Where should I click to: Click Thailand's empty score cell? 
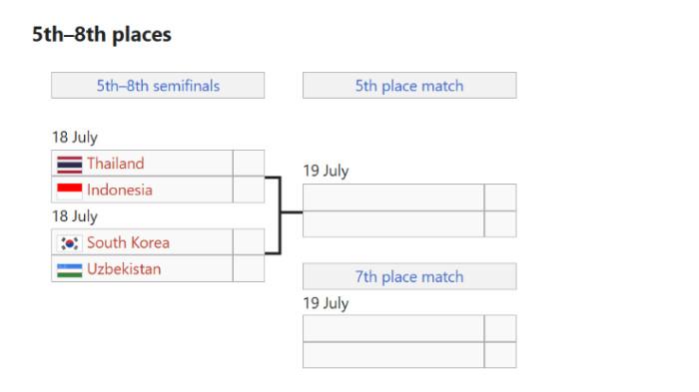[249, 163]
